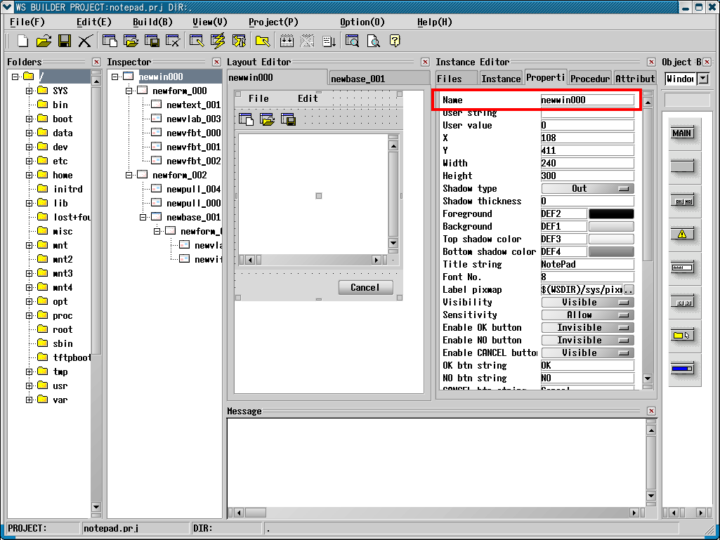Click the window with magnifier toolbar icon

(x=352, y=41)
